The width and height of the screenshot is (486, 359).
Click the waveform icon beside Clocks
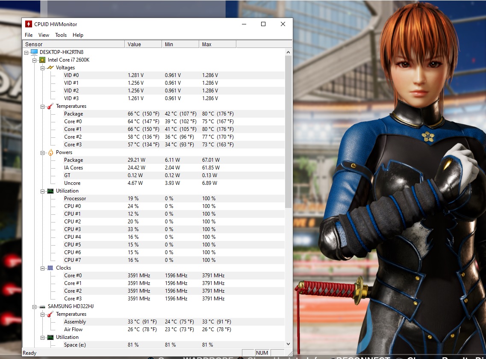(50, 268)
